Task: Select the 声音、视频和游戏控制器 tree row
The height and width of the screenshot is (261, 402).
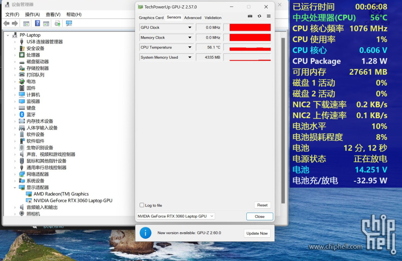Action: (51, 154)
